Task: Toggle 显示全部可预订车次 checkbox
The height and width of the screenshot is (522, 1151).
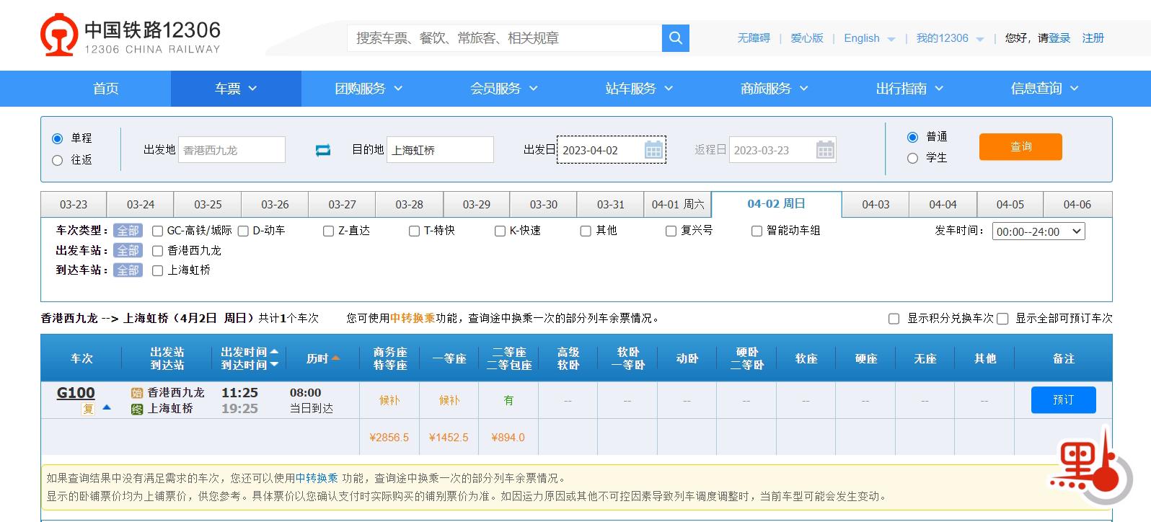Action: coord(1002,319)
